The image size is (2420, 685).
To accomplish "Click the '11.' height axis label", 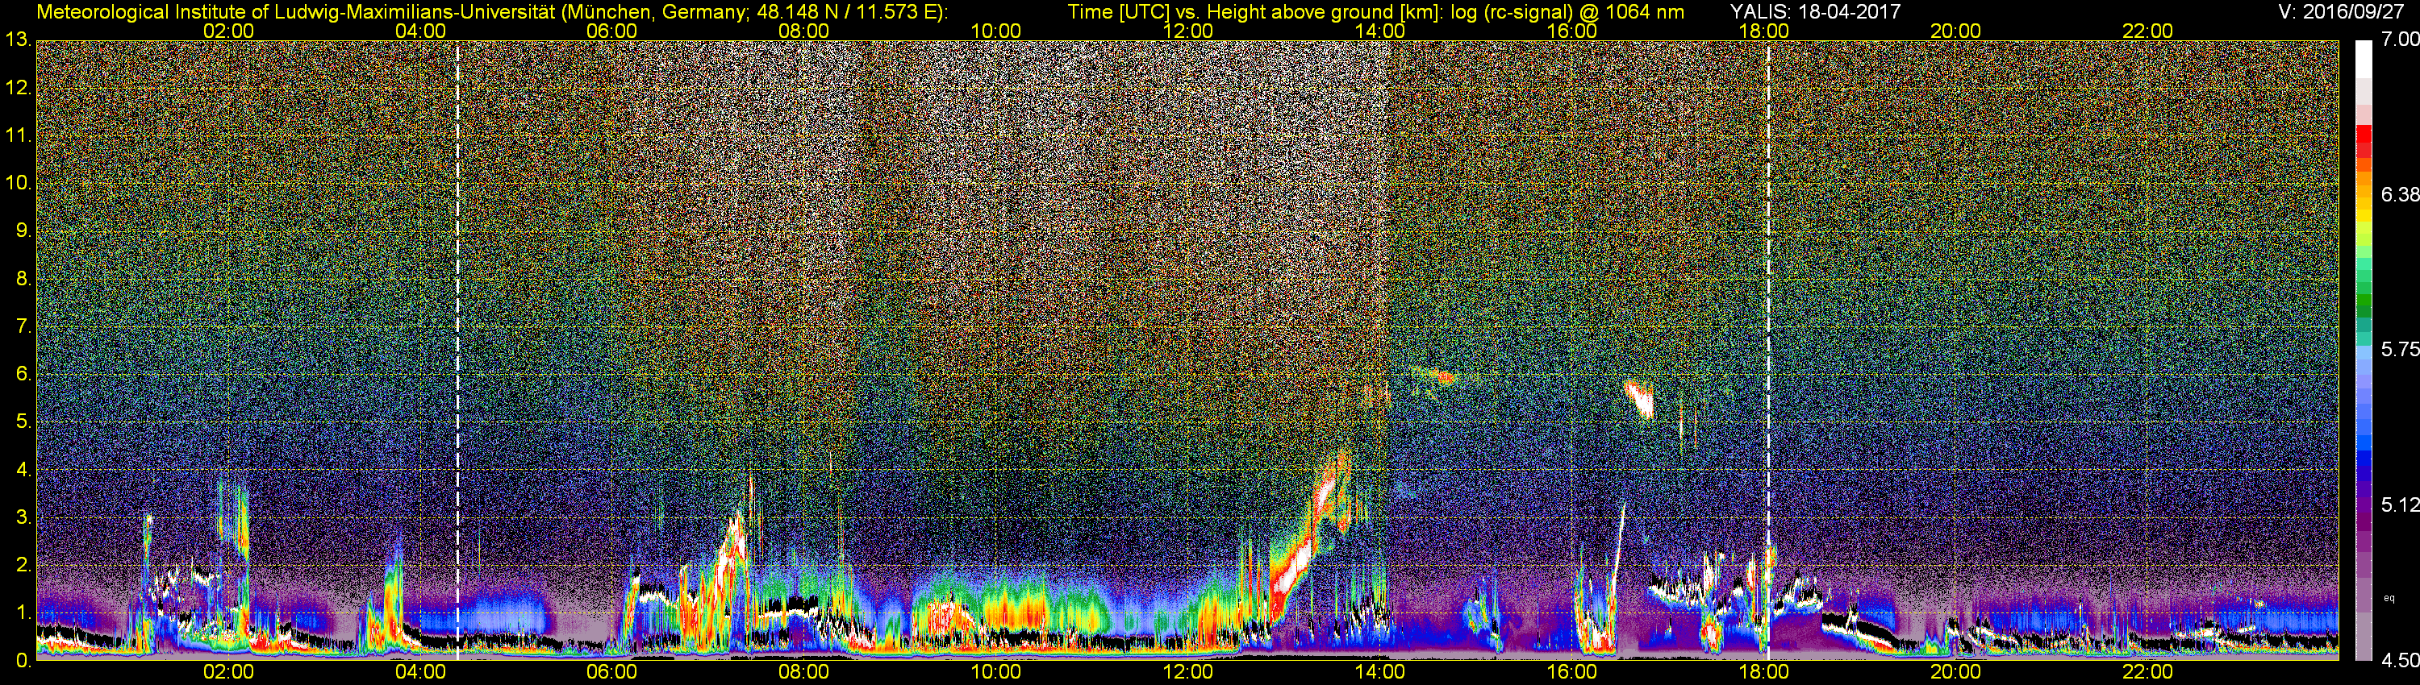I will pos(18,135).
